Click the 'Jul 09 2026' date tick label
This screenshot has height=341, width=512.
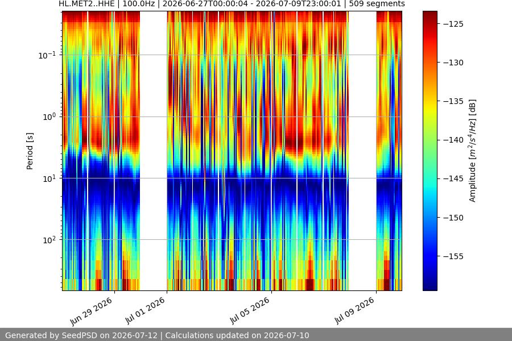click(354, 311)
